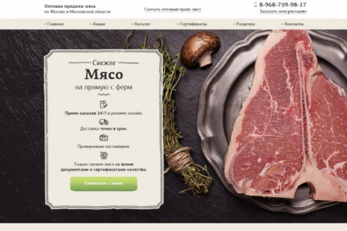Click the delivery truck icon

click(x=104, y=122)
